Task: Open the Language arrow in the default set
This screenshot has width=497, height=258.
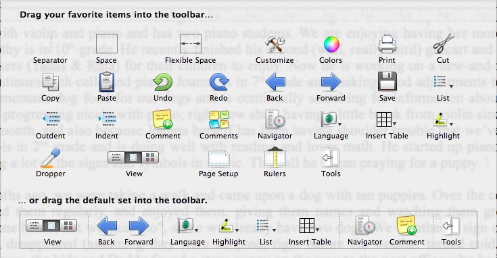Action: [197, 230]
